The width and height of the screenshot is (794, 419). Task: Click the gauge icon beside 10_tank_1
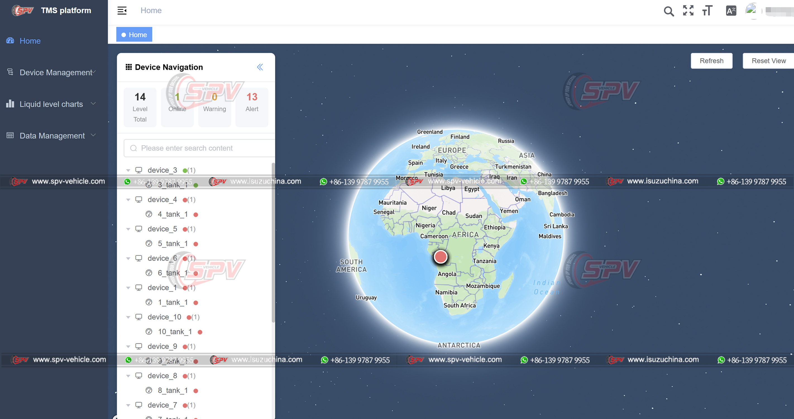pyautogui.click(x=149, y=331)
